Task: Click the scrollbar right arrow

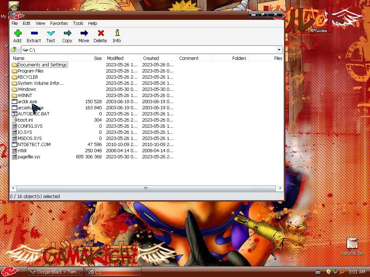Action: [280, 188]
